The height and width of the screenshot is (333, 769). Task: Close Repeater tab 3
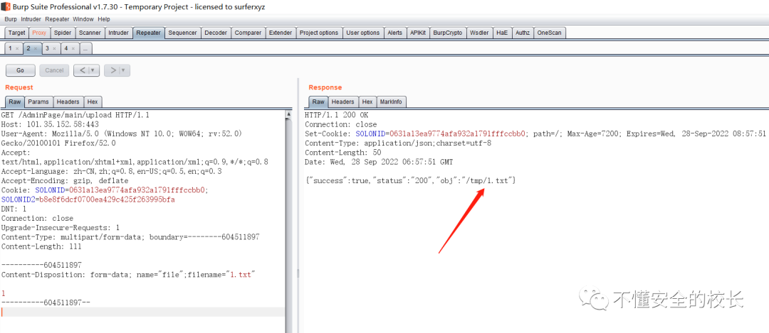54,49
